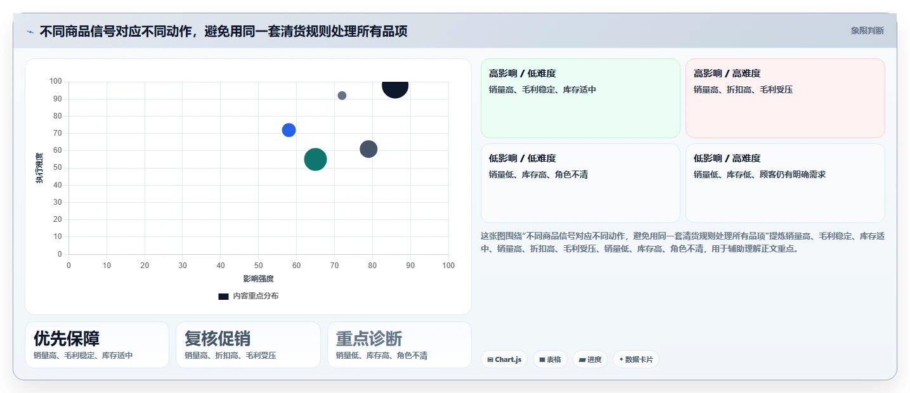The image size is (910, 393).
Task: Click the Chart.js tag
Action: click(504, 359)
